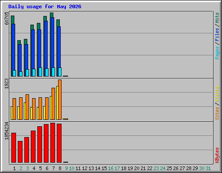Click the Hits legend label
This screenshot has height=173, width=222.
click(x=217, y=18)
